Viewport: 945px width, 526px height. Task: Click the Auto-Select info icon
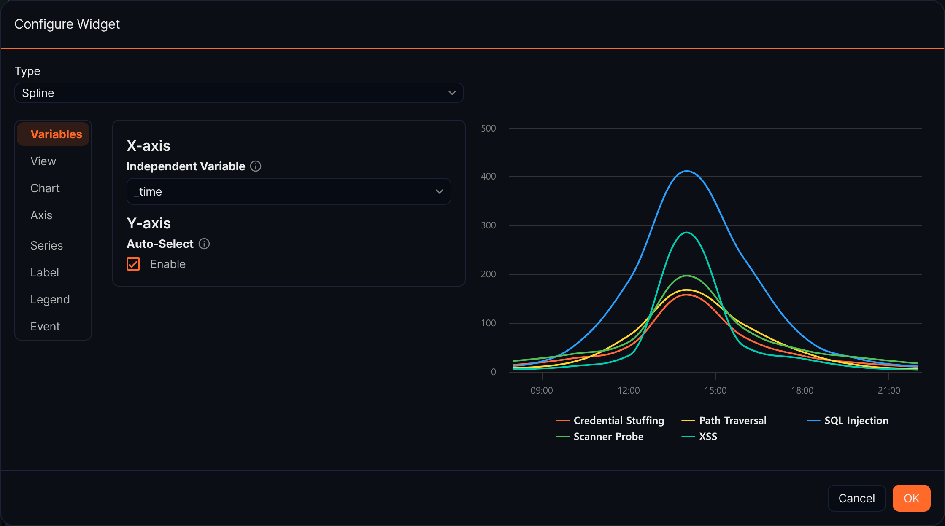tap(204, 244)
